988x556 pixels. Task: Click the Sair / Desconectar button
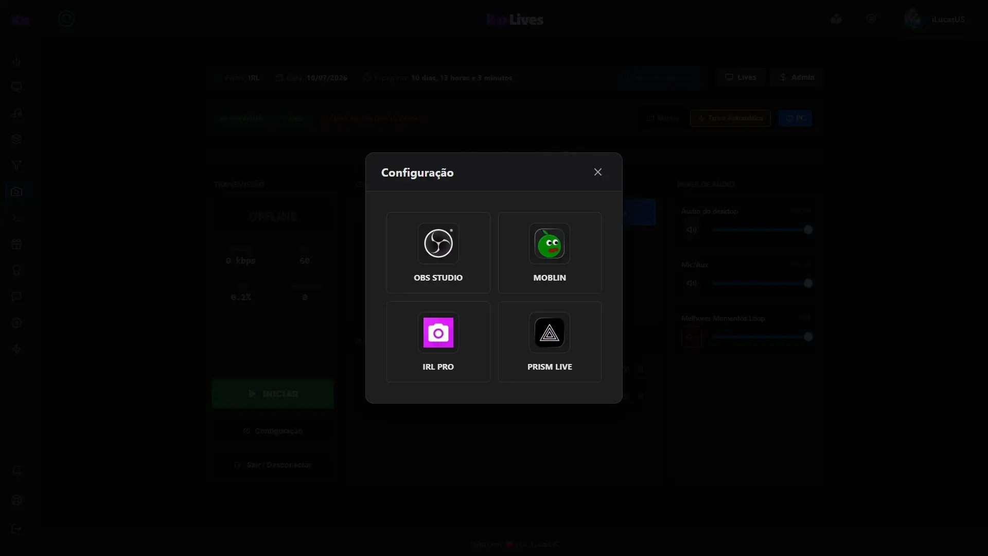[x=273, y=465]
